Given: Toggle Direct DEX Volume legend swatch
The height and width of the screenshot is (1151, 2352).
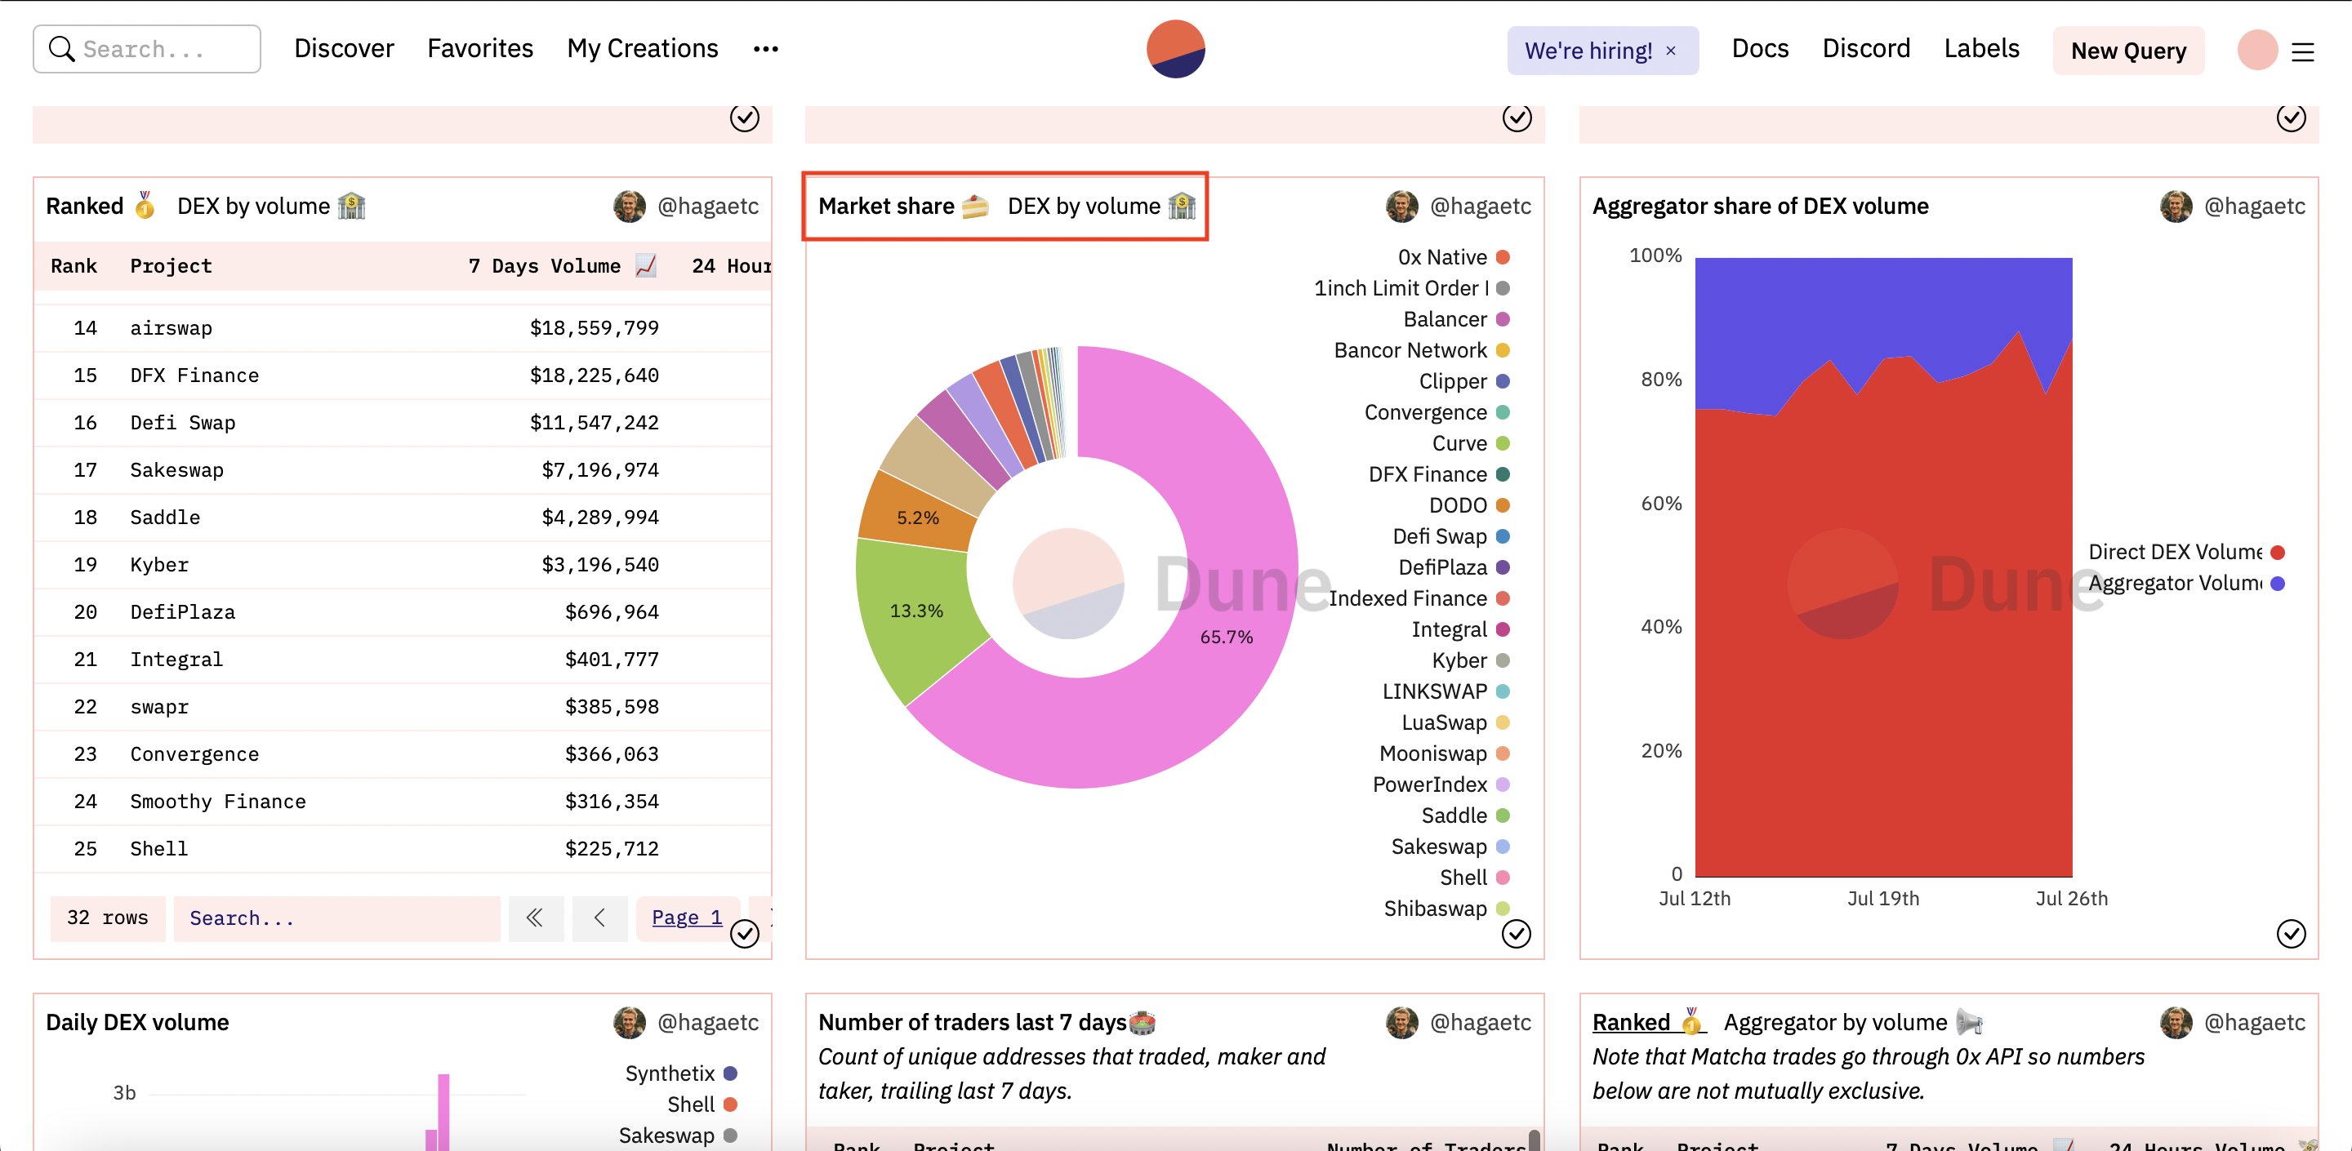Looking at the screenshot, I should 2277,552.
